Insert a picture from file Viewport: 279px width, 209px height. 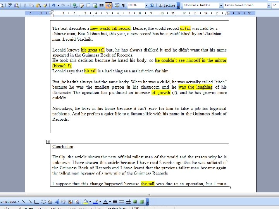pyautogui.click(x=77, y=202)
